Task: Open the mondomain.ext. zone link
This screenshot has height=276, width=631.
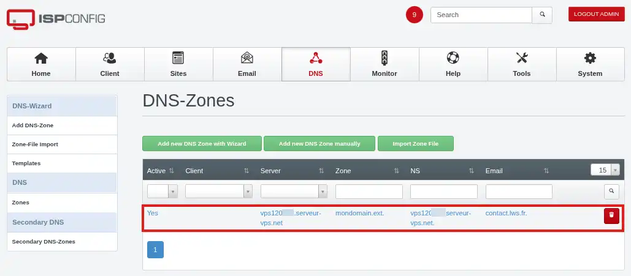Action: coord(360,213)
